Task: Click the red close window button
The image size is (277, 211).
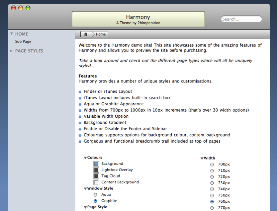Action: point(14,8)
